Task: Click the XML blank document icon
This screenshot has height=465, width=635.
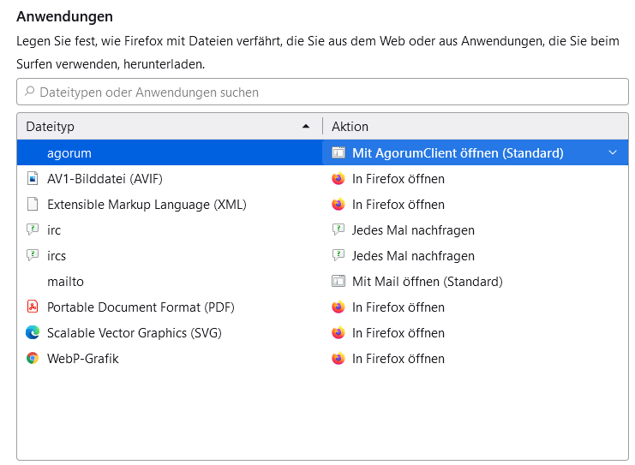Action: [33, 205]
